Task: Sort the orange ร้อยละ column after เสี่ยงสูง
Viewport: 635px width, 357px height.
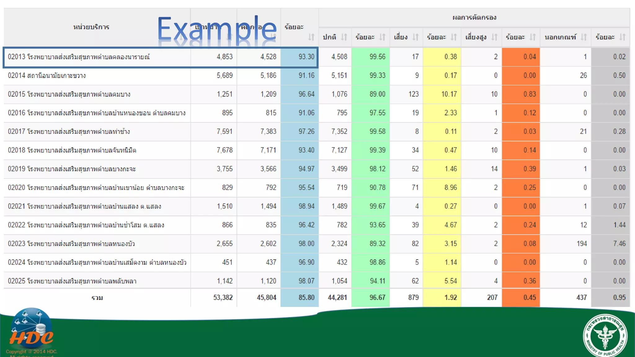Action: pos(532,37)
